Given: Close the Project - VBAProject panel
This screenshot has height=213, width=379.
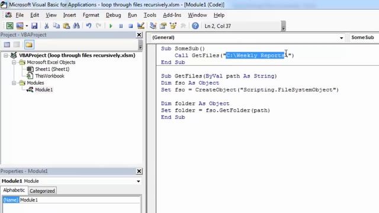Looking at the screenshot, I should point(139,35).
